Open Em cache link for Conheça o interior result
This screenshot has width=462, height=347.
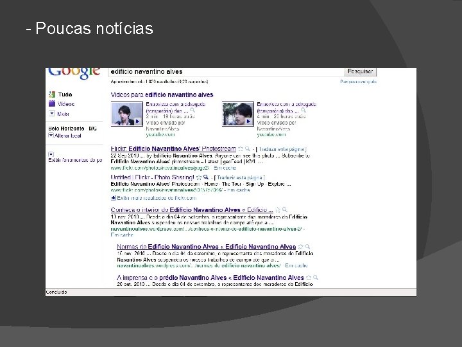click(x=122, y=235)
